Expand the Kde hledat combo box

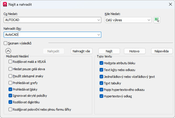pos(149,20)
